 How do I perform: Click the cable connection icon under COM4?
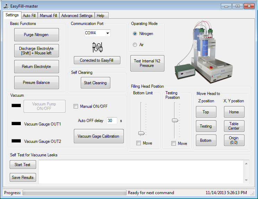tap(97, 47)
